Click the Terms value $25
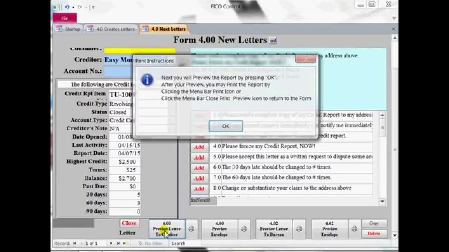Viewport: 449px width, 252px height. click(x=125, y=170)
